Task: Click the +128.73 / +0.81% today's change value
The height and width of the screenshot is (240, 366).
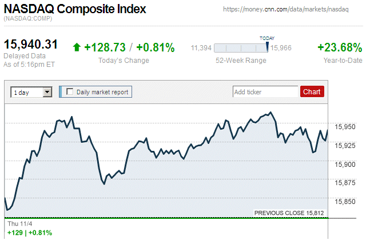Action: click(x=129, y=47)
